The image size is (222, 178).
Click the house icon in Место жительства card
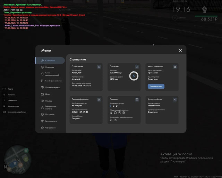pyautogui.click(x=175, y=67)
